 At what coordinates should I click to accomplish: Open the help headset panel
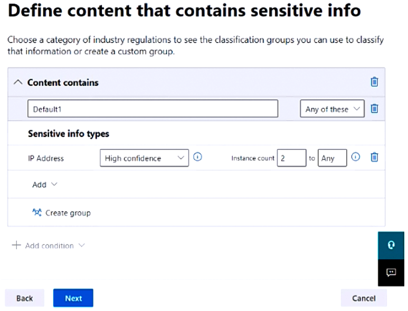(391, 245)
